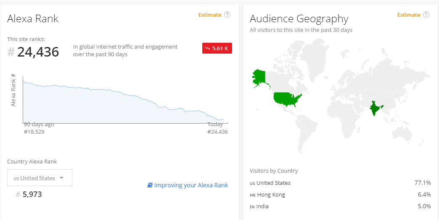Screen dimensions: 439x220
Task: Click the dropdown arrow in country selector
Action: [x=61, y=178]
